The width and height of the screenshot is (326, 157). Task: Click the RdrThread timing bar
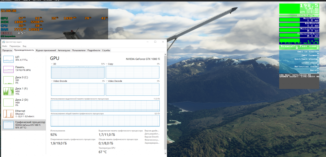click(299, 25)
